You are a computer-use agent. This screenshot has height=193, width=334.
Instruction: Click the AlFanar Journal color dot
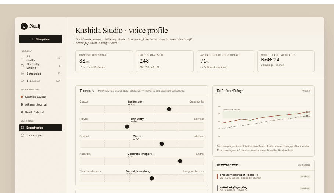(22, 104)
